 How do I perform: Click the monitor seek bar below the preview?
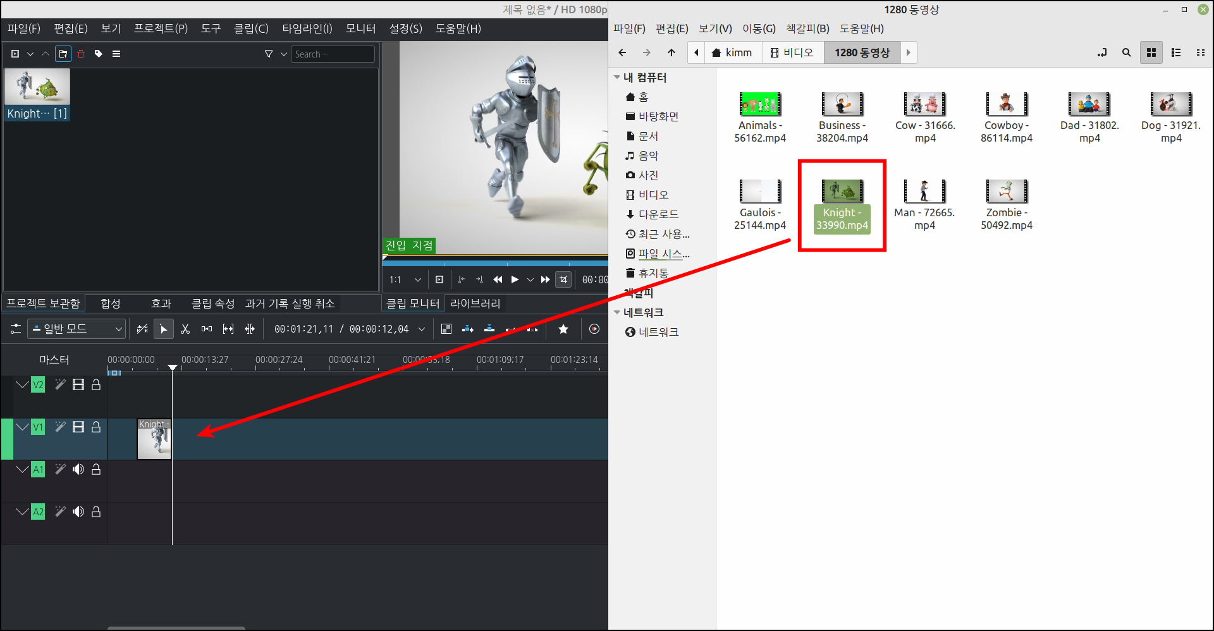point(493,262)
